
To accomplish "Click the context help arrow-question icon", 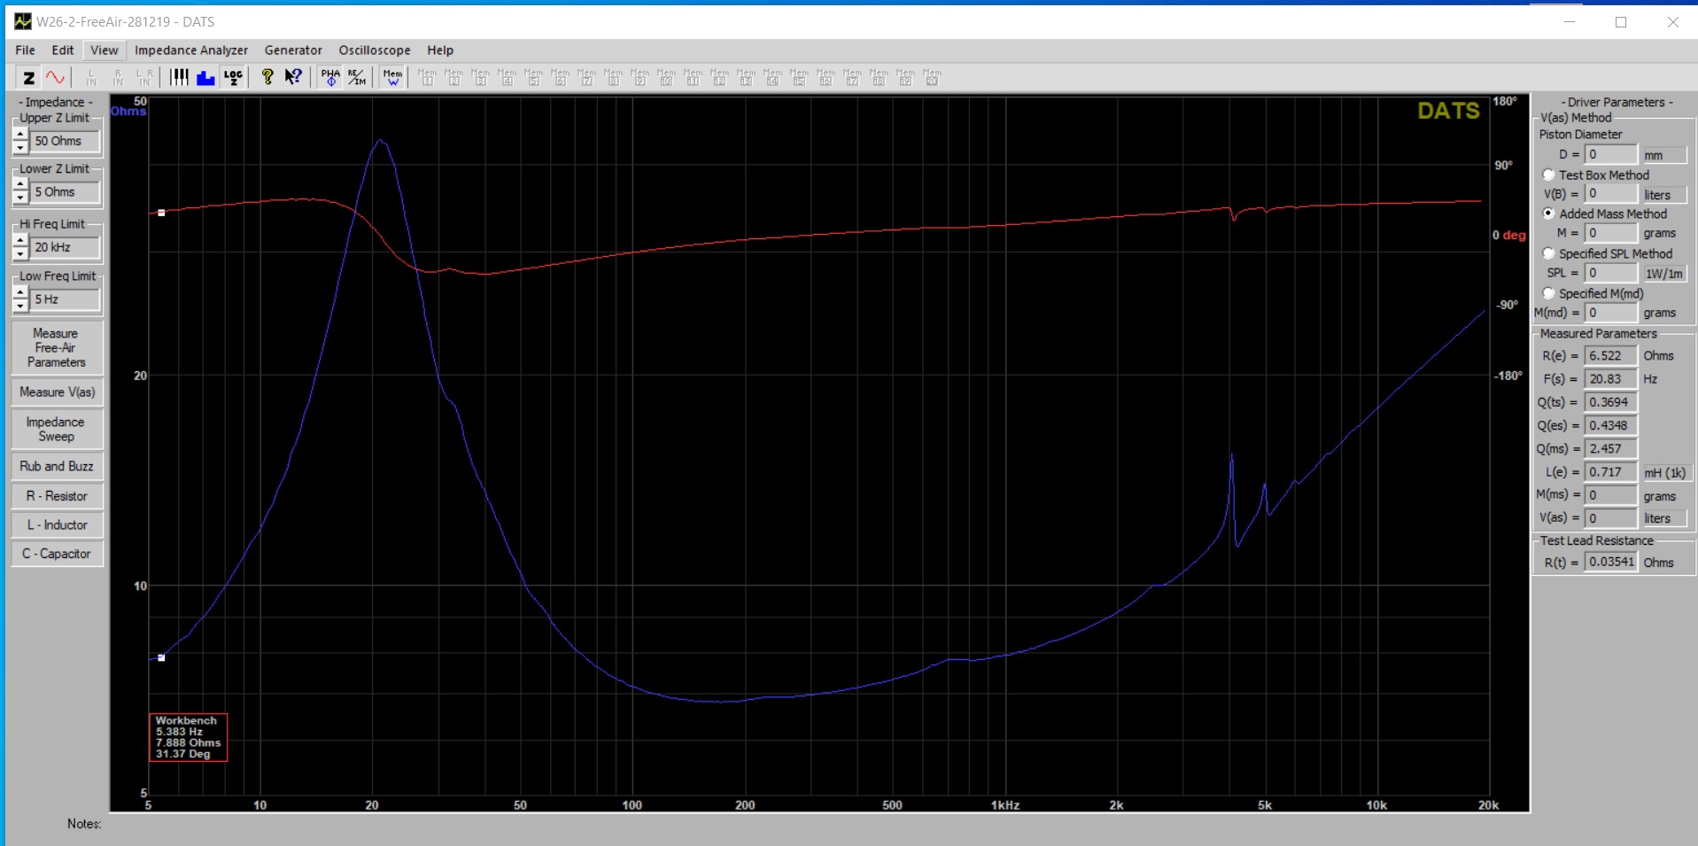I will pos(293,78).
